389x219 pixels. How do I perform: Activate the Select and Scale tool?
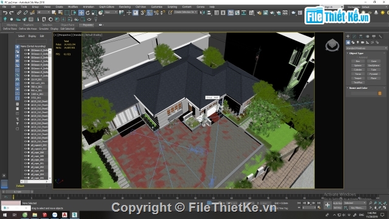pyautogui.click(x=94, y=13)
